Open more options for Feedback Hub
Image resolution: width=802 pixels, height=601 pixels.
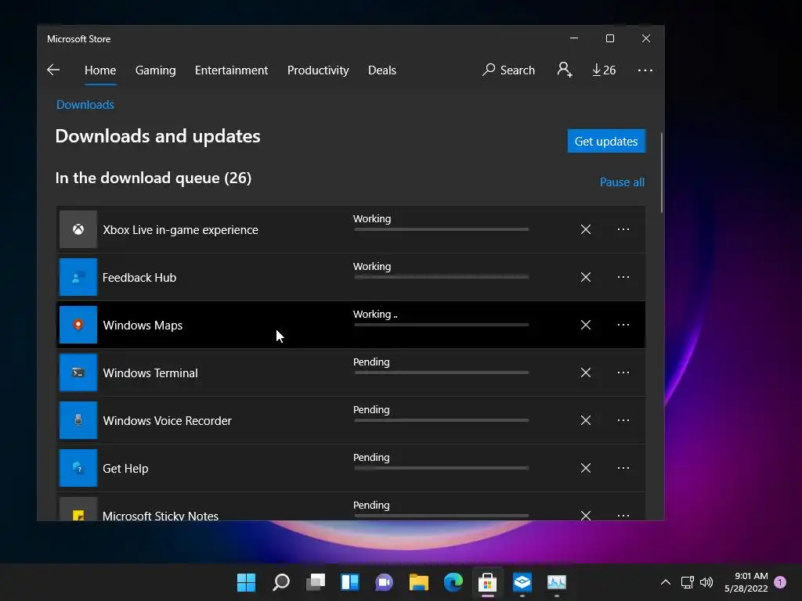pyautogui.click(x=623, y=277)
